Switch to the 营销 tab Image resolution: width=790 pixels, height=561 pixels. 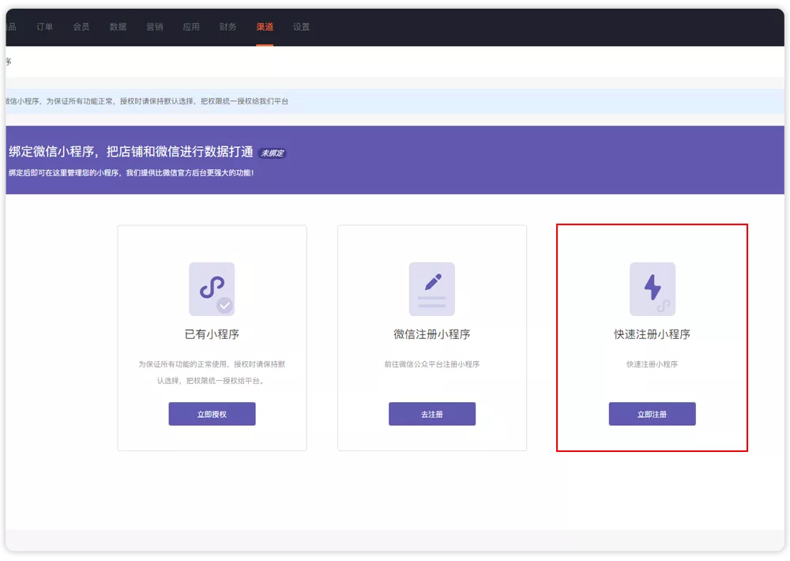point(155,27)
